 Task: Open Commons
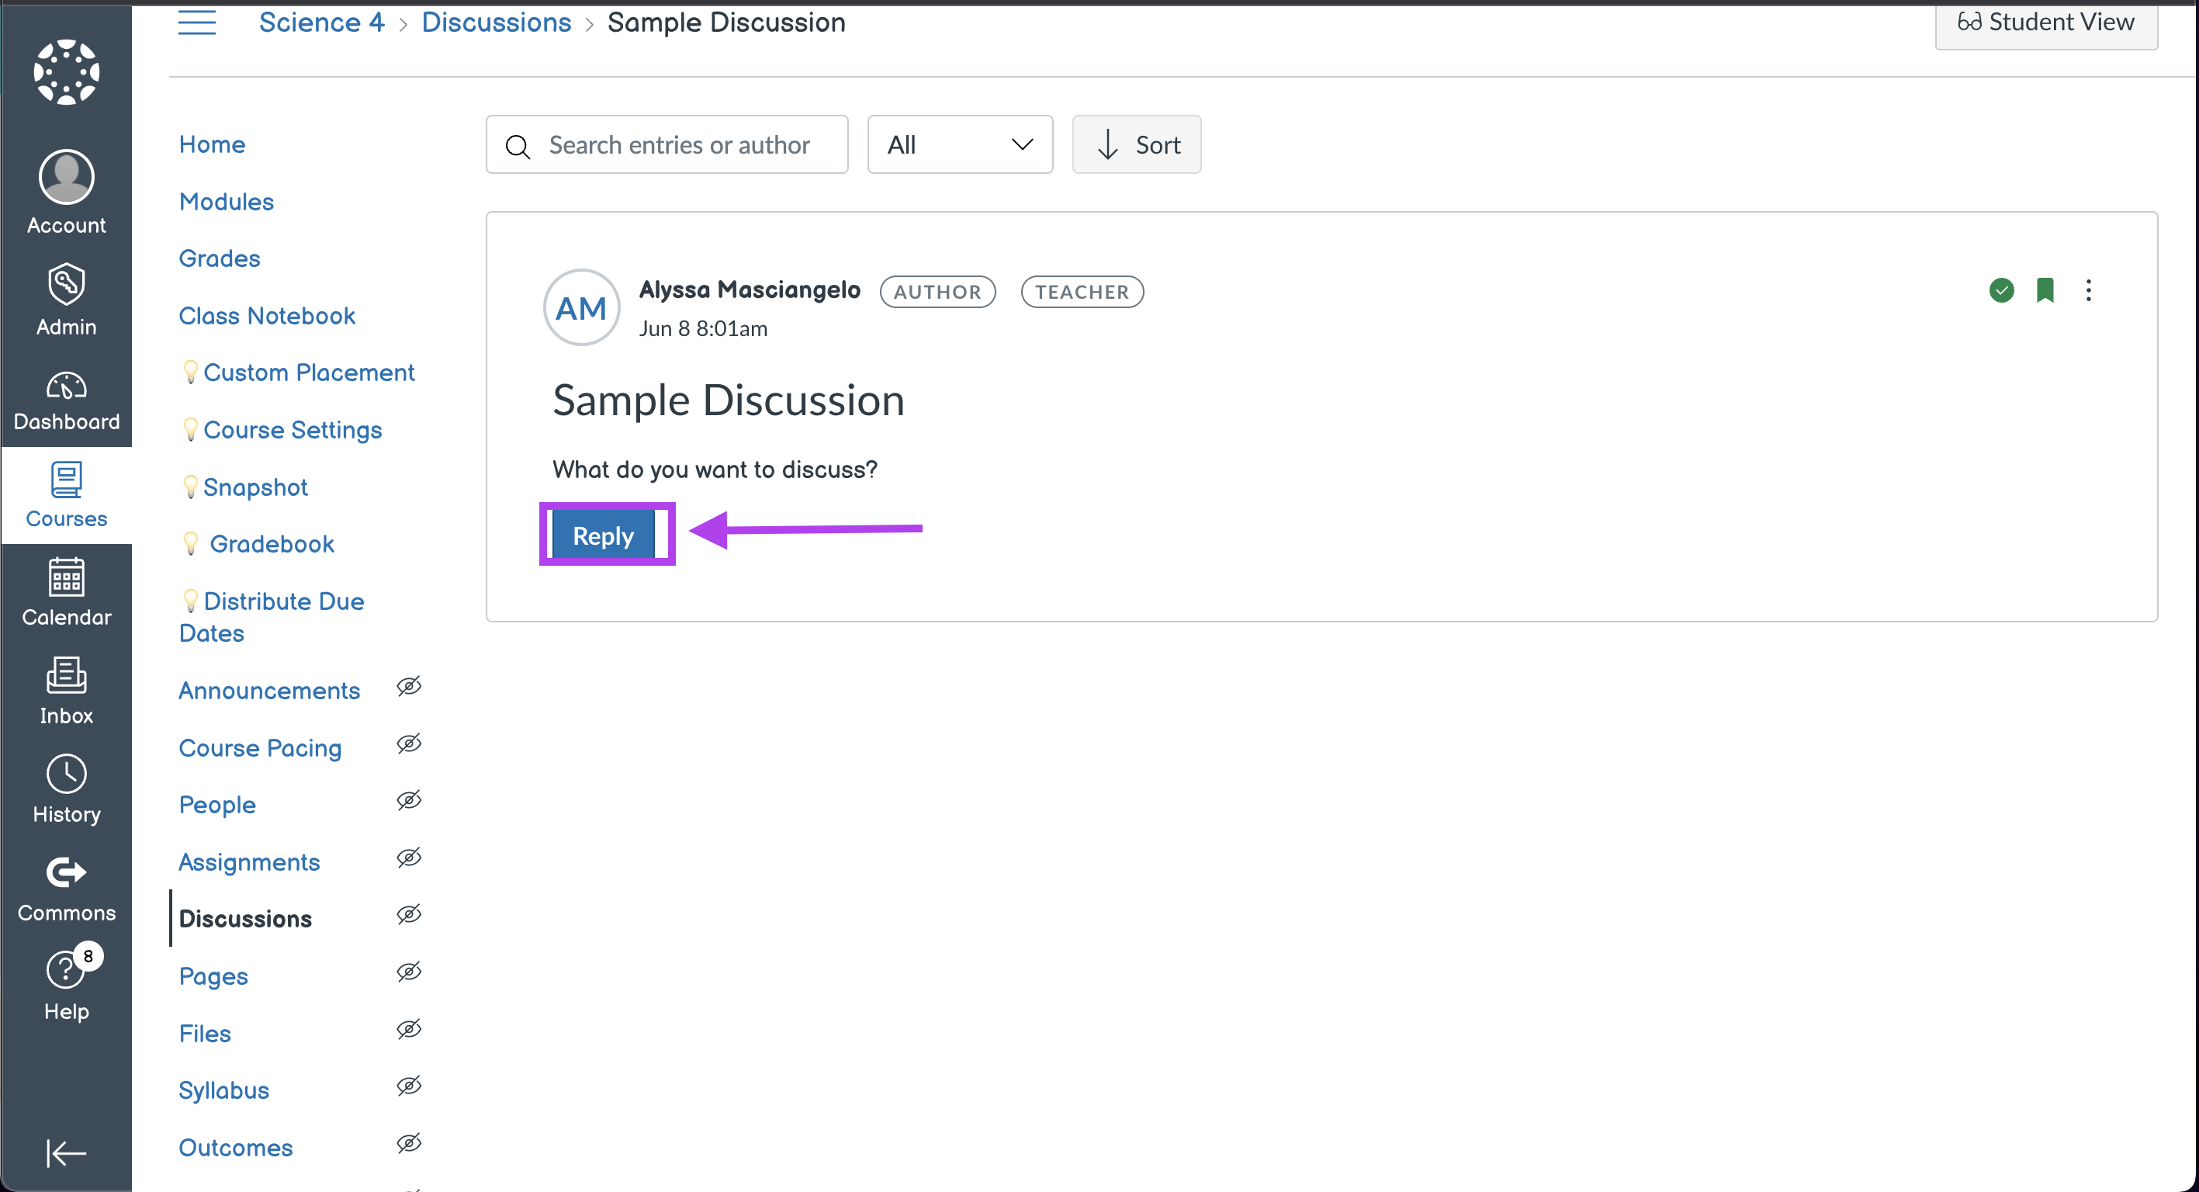tap(67, 888)
